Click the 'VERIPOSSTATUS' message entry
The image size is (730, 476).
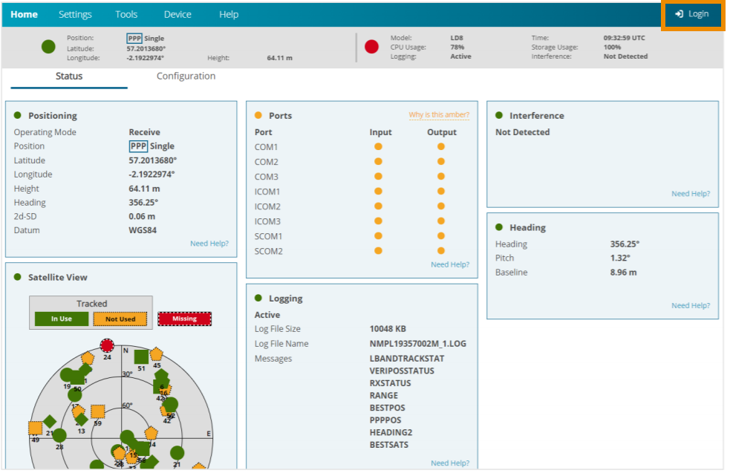[402, 371]
